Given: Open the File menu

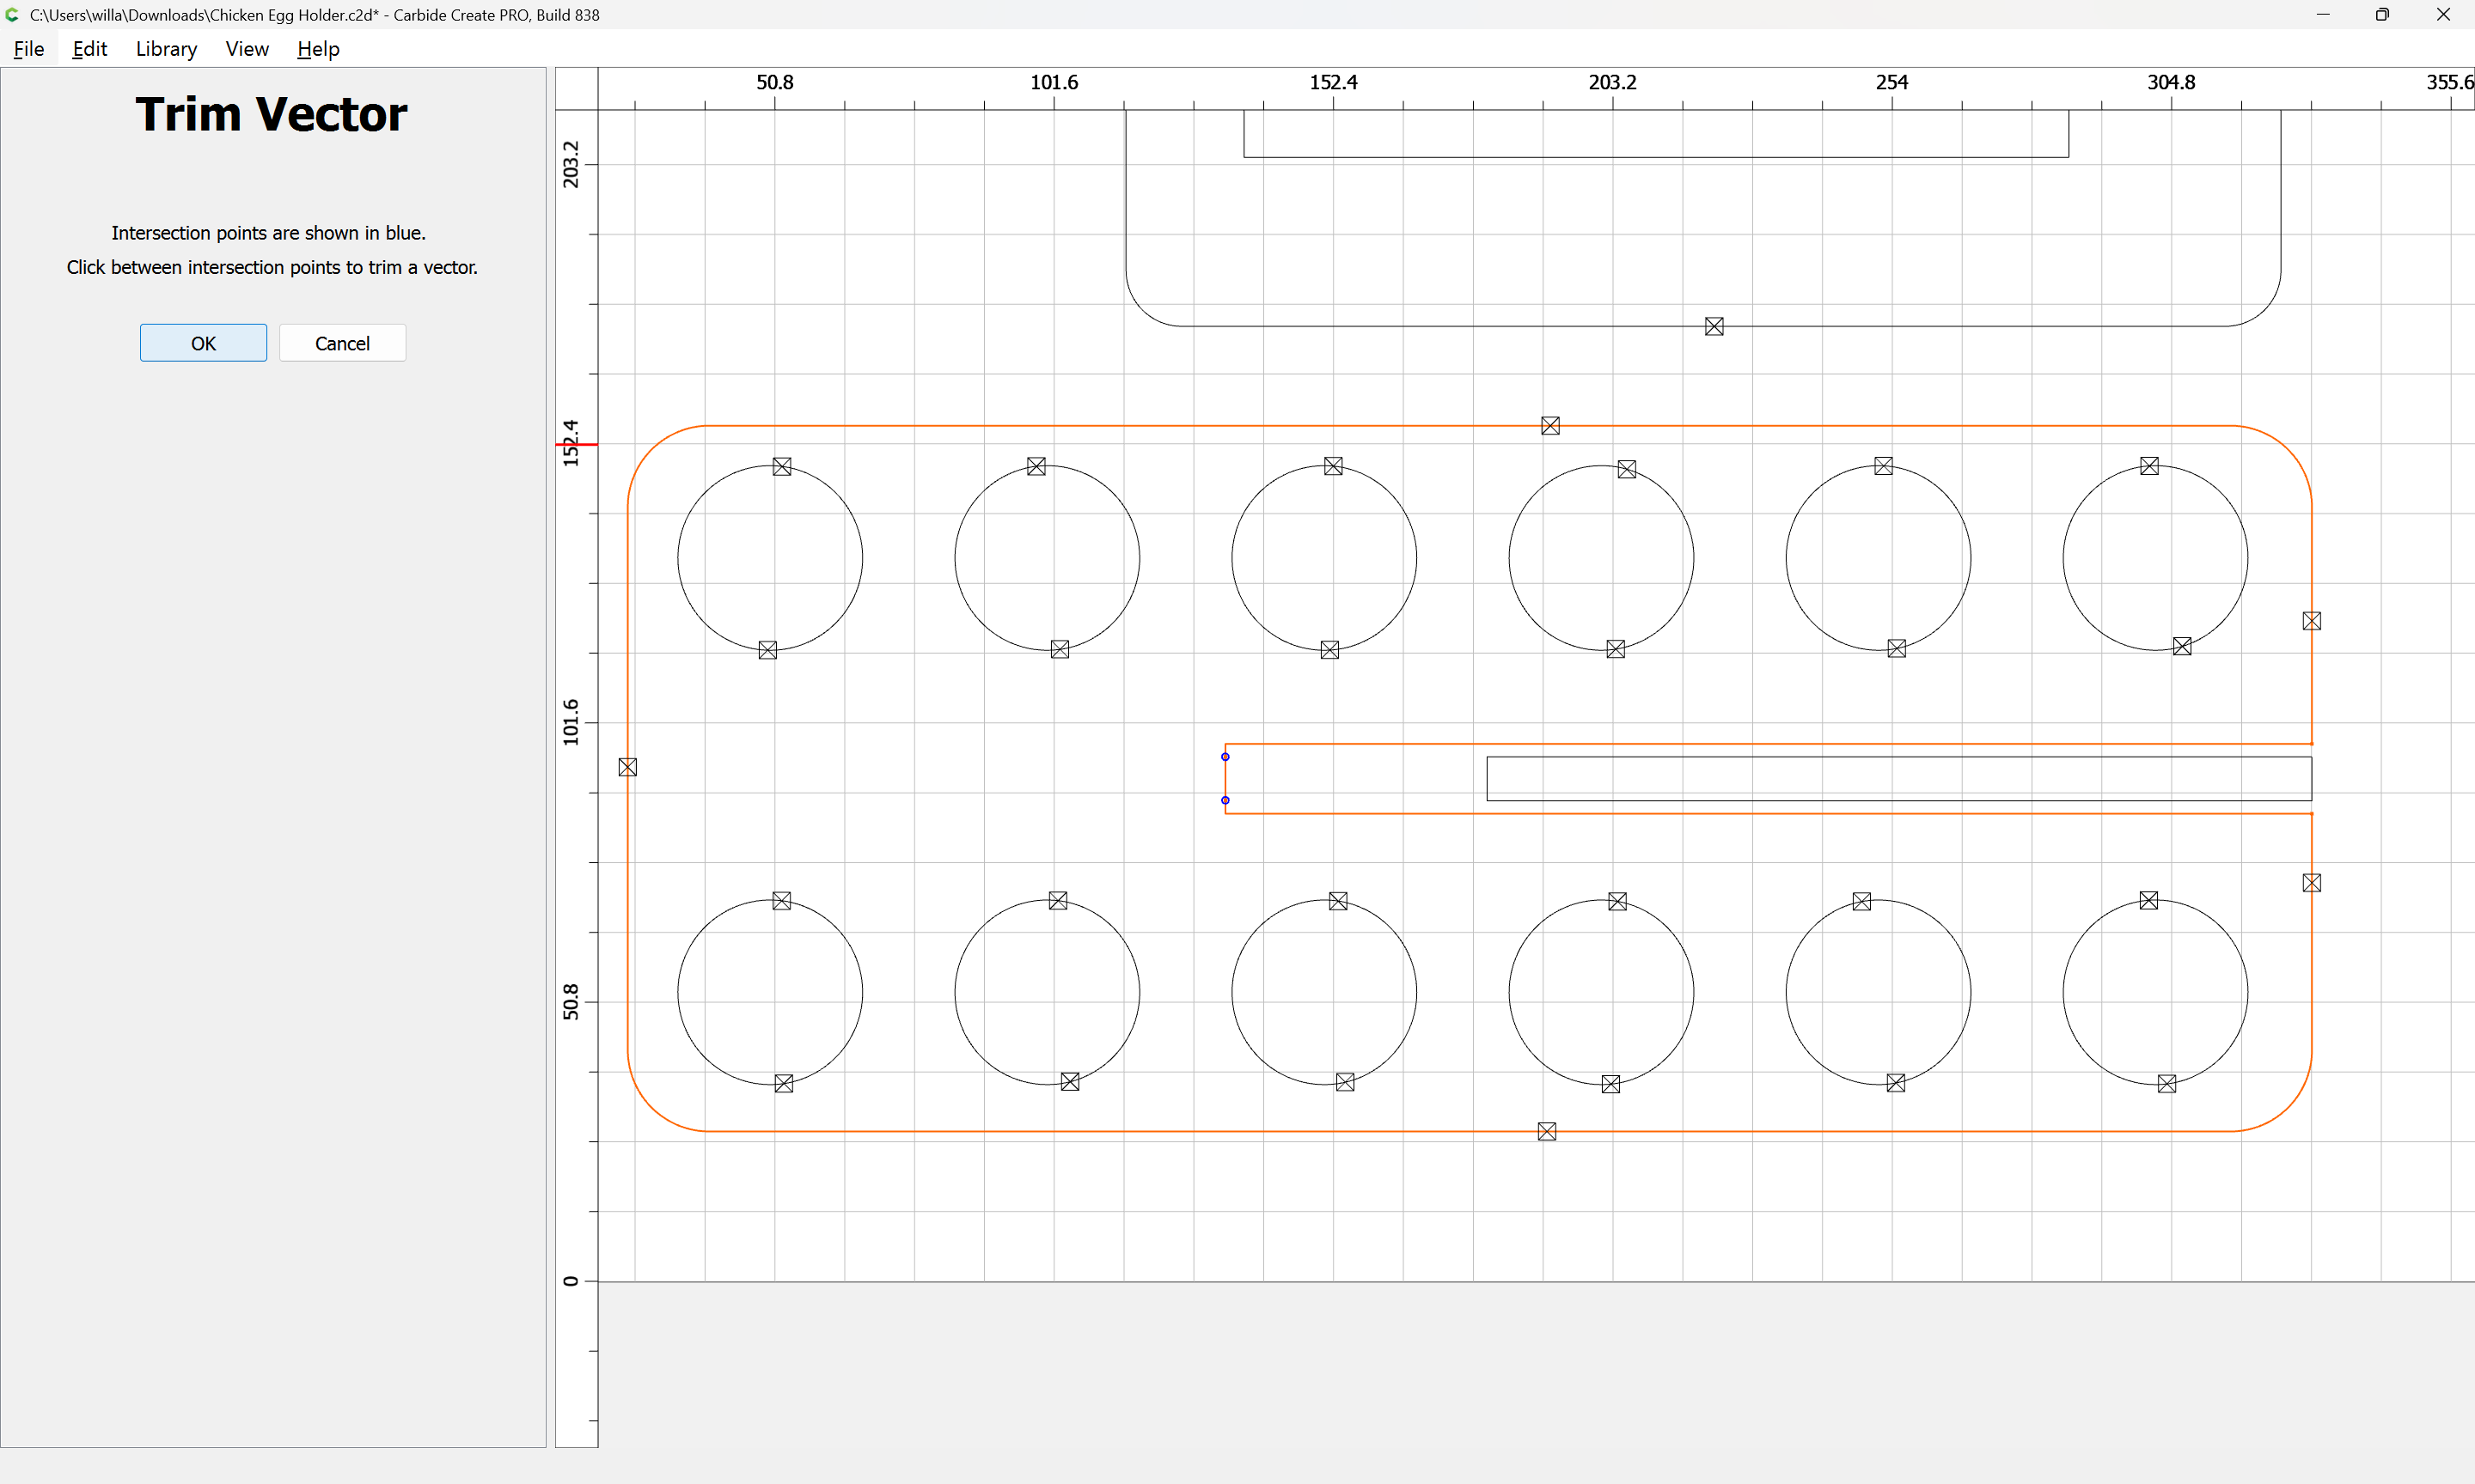Looking at the screenshot, I should pyautogui.click(x=28, y=49).
